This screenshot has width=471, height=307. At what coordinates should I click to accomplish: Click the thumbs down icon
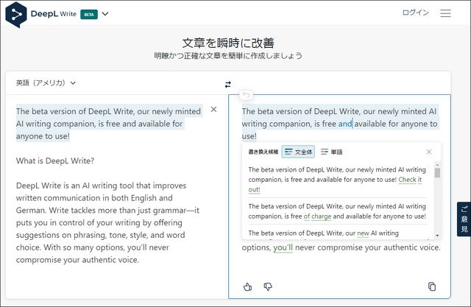pyautogui.click(x=268, y=286)
